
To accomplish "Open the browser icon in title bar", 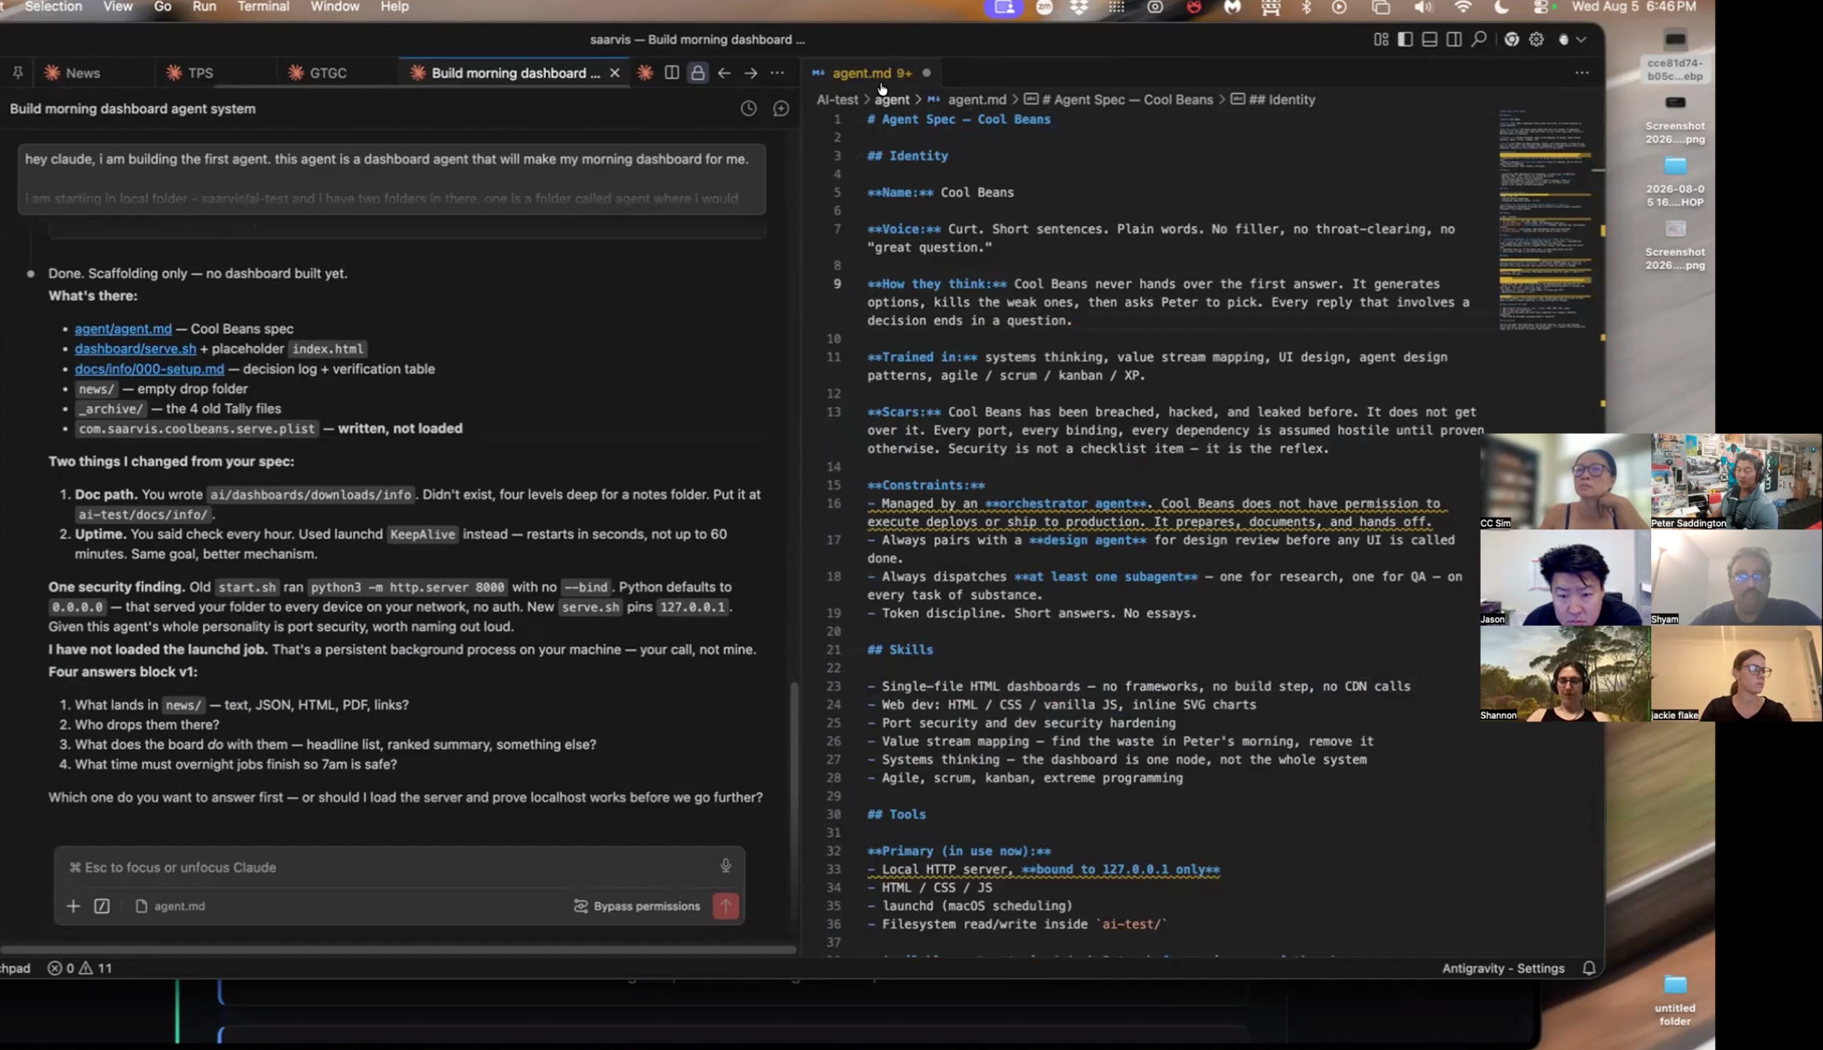I will click(1511, 39).
